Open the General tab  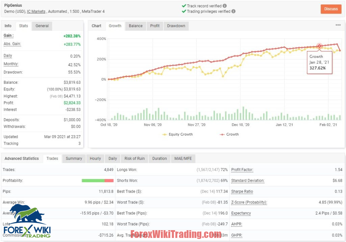[42, 26]
